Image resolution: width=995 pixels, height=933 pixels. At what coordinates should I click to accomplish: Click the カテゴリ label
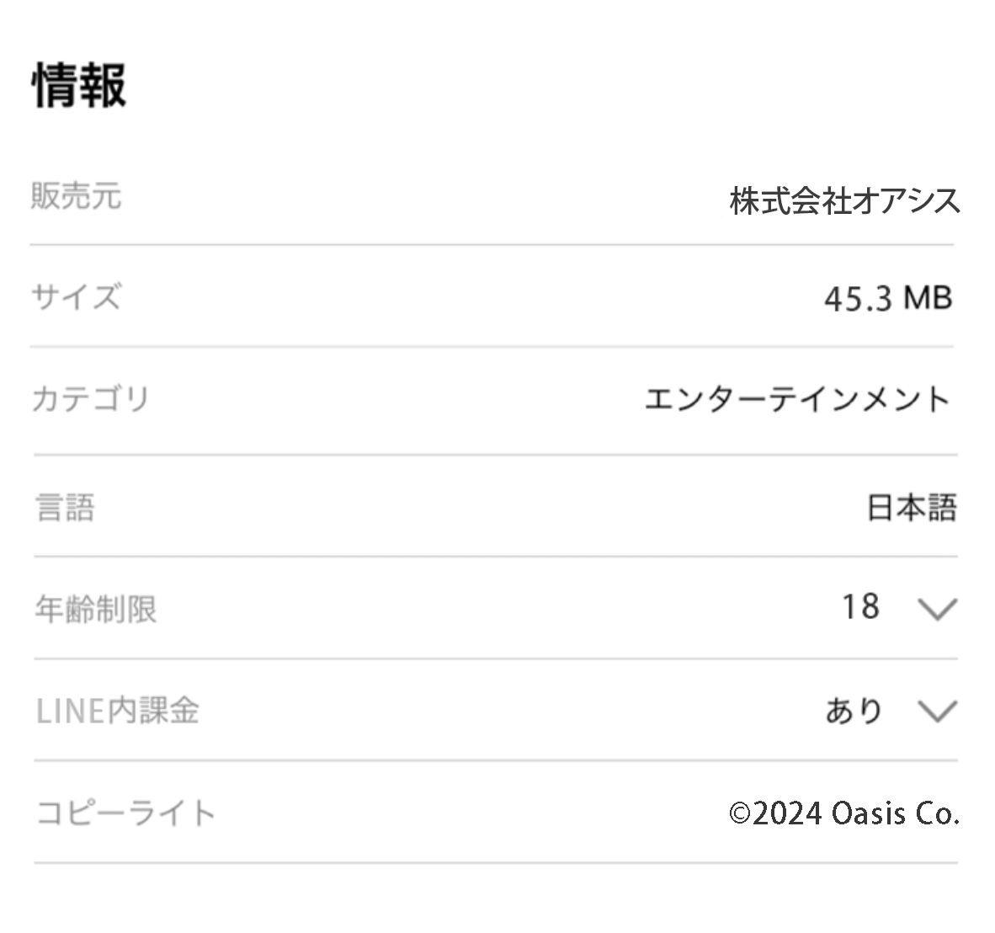click(x=91, y=398)
